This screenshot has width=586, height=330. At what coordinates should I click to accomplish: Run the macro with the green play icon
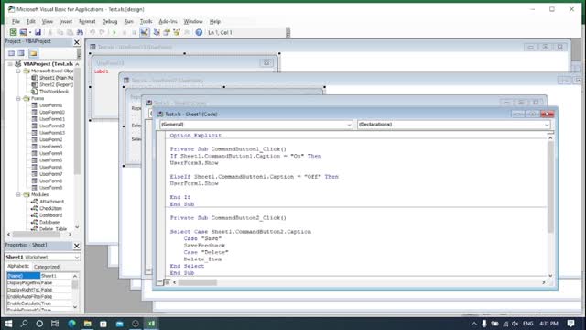tap(114, 33)
